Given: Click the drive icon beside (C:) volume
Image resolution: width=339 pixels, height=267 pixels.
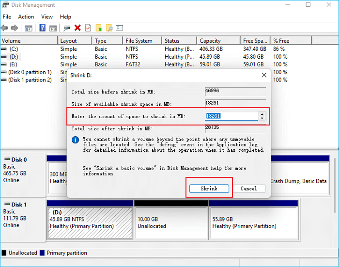Looking at the screenshot, I should pyautogui.click(x=4, y=49).
